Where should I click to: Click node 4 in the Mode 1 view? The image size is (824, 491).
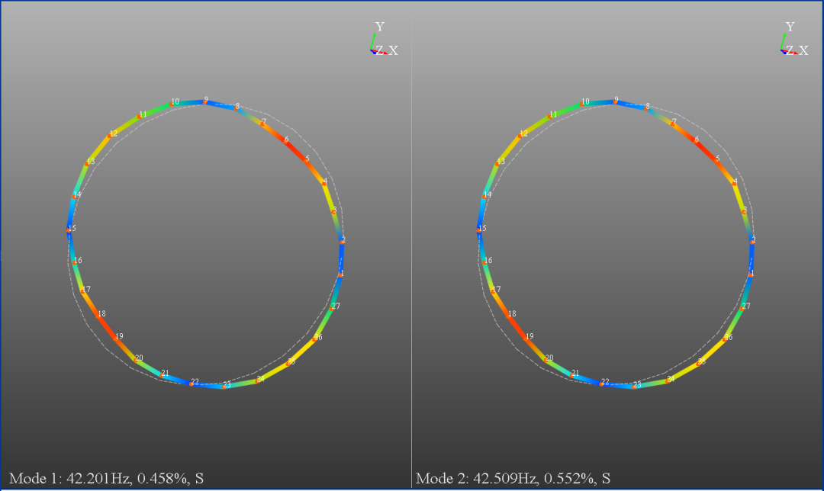323,183
